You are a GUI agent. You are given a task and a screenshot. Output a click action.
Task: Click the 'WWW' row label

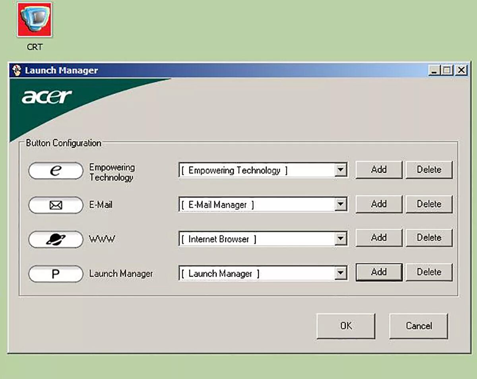point(101,240)
